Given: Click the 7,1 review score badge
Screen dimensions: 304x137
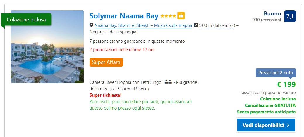Looking at the screenshot, I should click(x=290, y=16).
